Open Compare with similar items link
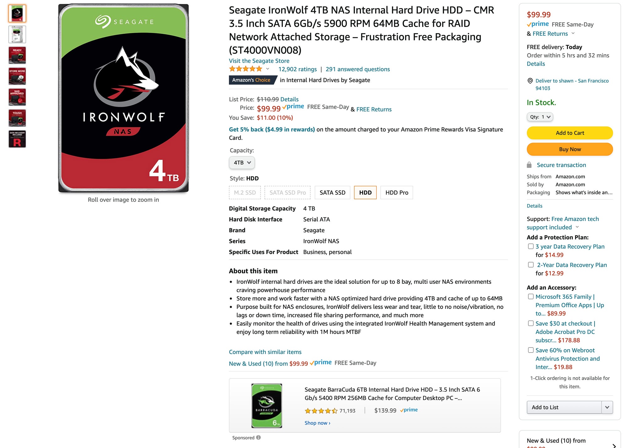Screen dimensions: 628x448 click(x=265, y=352)
